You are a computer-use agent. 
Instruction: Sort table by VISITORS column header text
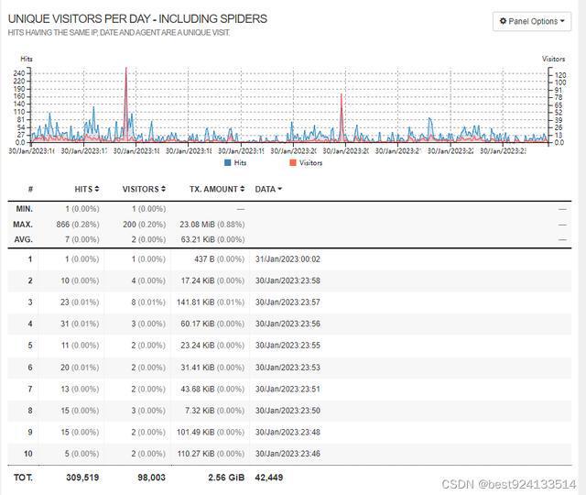coord(140,189)
